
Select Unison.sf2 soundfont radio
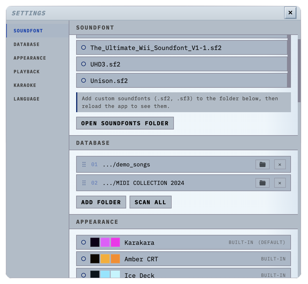[x=84, y=81]
